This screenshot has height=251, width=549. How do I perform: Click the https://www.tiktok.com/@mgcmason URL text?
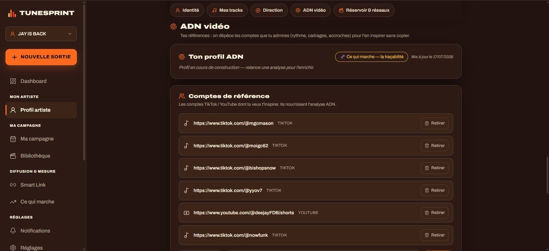233,124
